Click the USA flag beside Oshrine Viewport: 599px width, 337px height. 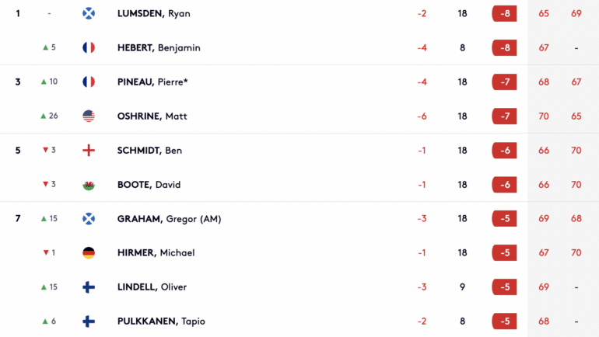(x=89, y=116)
